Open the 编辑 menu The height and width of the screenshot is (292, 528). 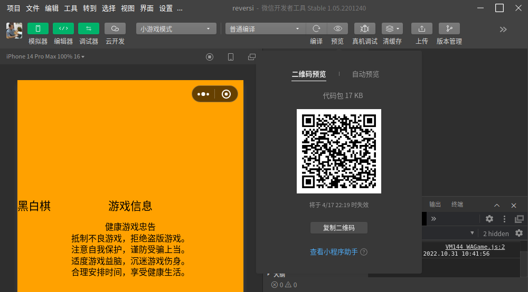[52, 8]
